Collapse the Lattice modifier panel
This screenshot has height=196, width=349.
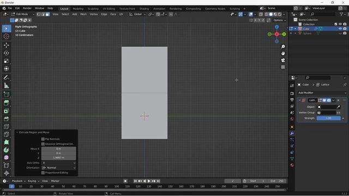click(x=299, y=100)
